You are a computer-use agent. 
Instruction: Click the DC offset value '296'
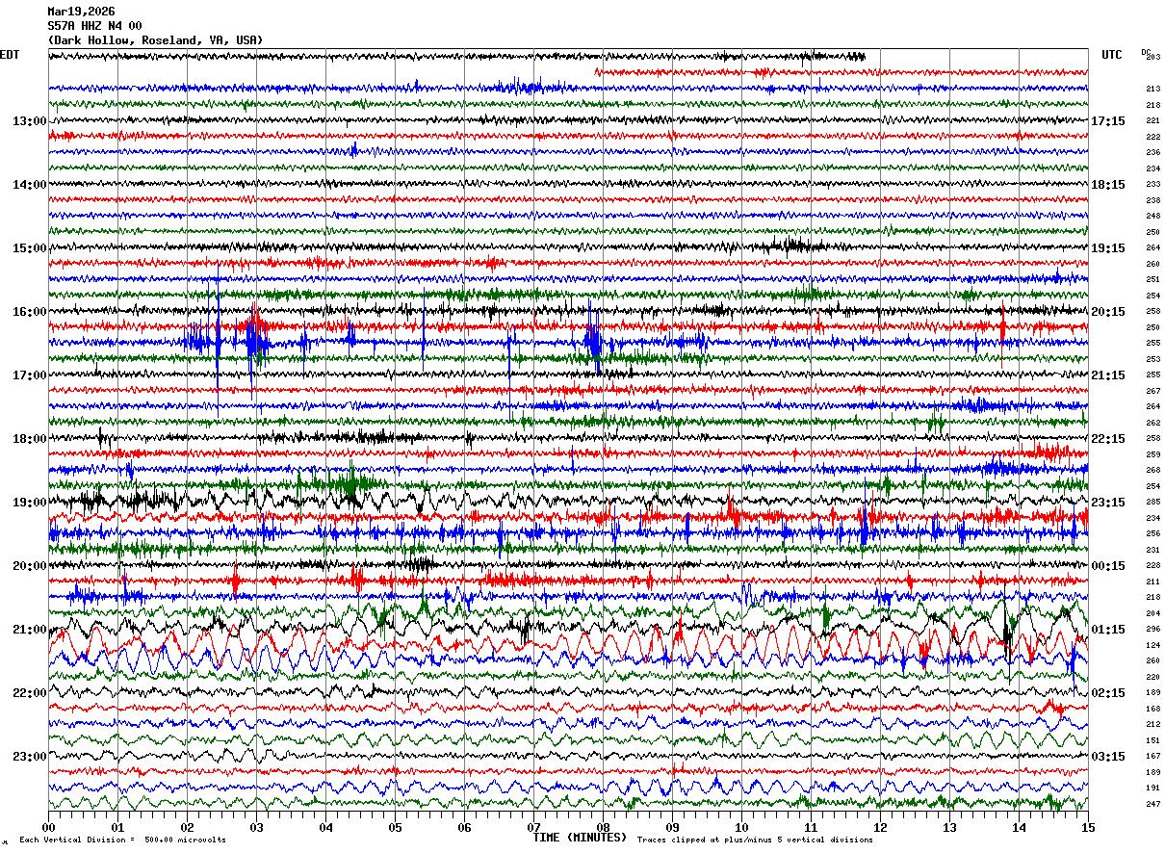point(1152,629)
